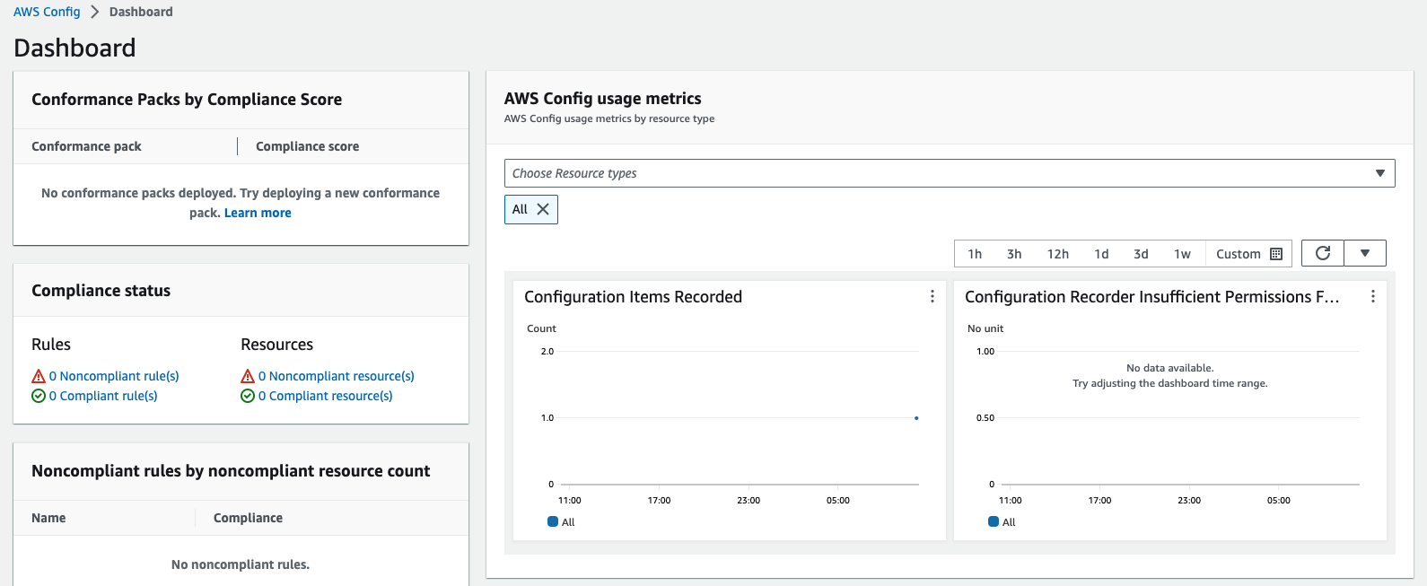
Task: Set time range to 1w
Action: coord(1182,254)
